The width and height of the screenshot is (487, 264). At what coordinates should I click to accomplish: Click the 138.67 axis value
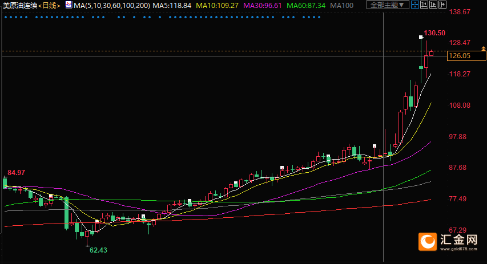pyautogui.click(x=460, y=12)
